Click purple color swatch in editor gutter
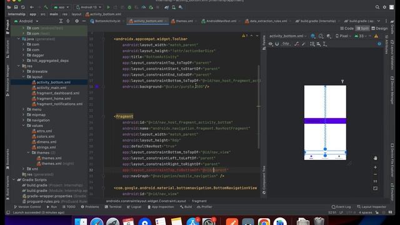 tap(97, 87)
